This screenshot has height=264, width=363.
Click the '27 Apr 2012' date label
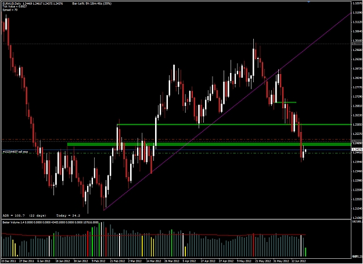pos(226,261)
